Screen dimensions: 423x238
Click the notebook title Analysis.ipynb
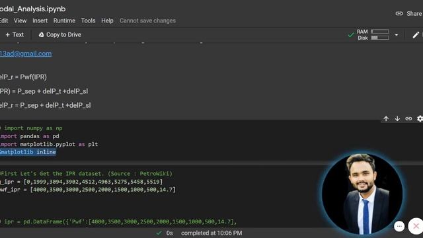tap(33, 9)
